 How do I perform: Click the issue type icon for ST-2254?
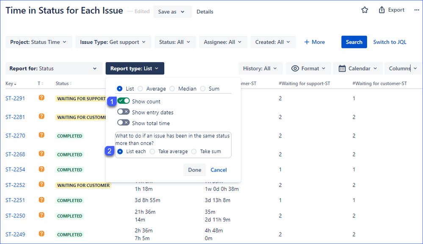coord(41,169)
